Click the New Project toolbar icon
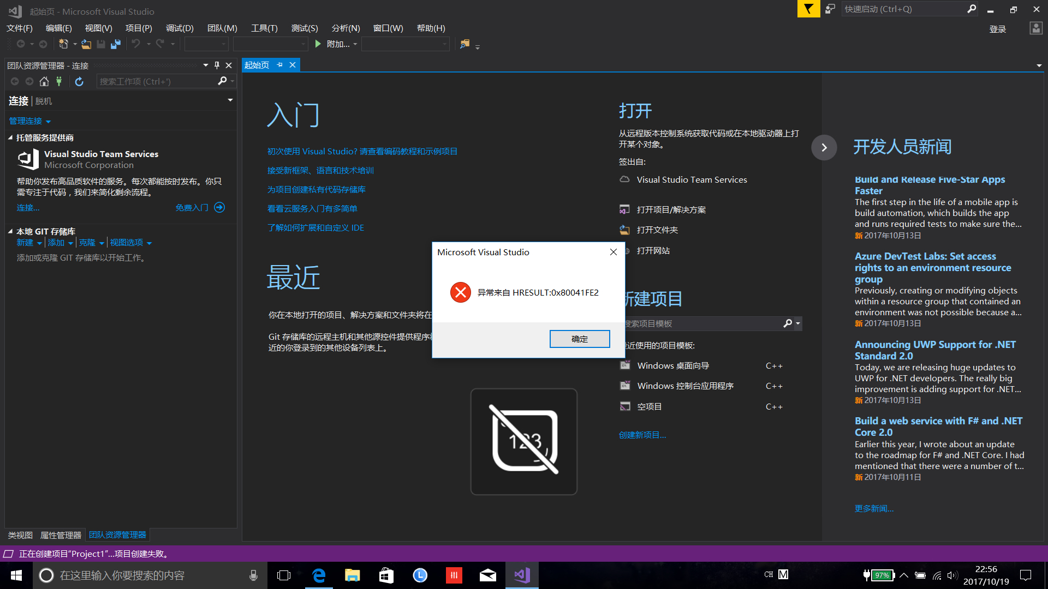This screenshot has height=589, width=1048. [x=64, y=44]
